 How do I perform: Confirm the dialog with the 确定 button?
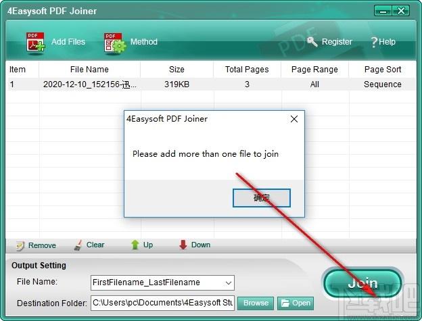(x=262, y=198)
